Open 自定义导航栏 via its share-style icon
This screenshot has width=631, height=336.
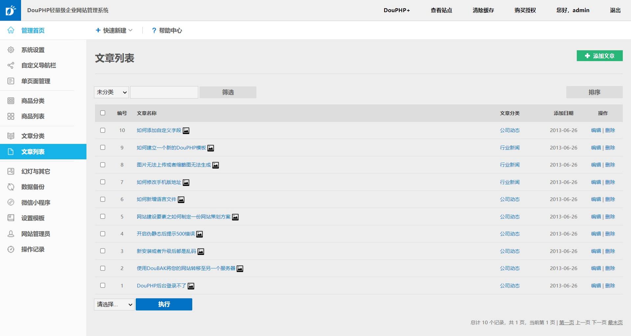(x=11, y=65)
